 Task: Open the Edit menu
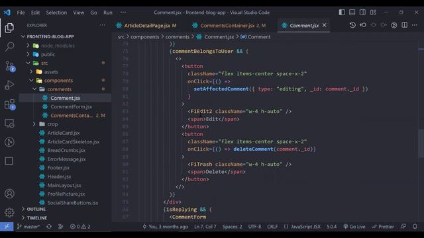tap(35, 13)
